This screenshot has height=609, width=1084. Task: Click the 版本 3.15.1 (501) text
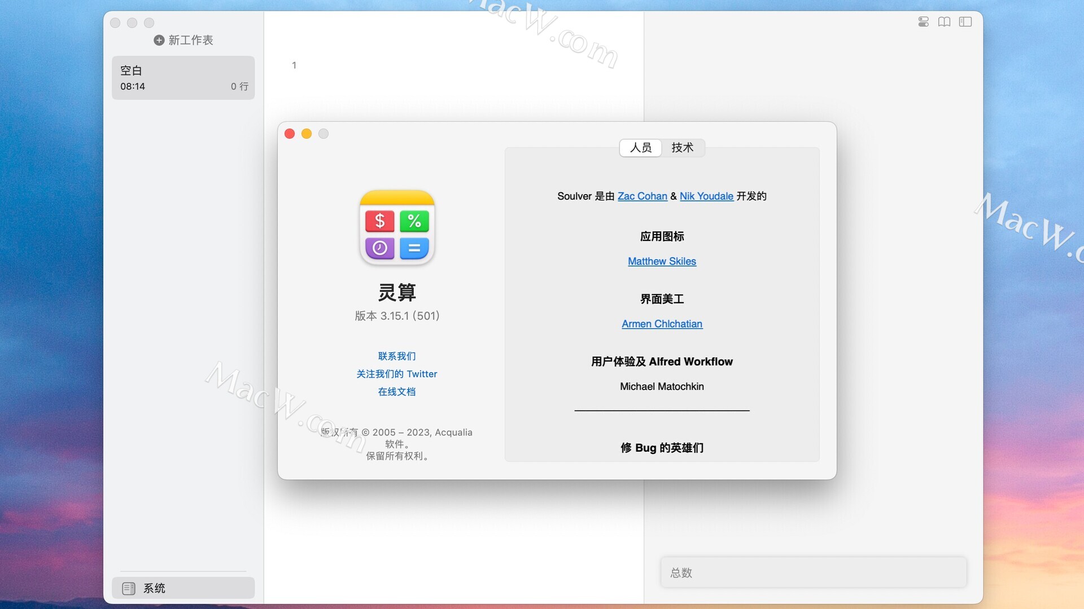pos(397,316)
